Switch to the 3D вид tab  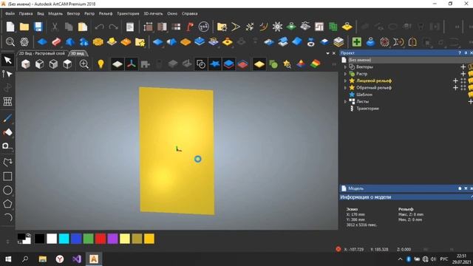[x=78, y=53]
